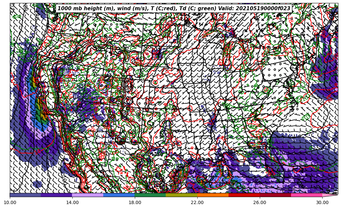Pick the light lavender 14–16 colorbar segment
This screenshot has height=208, width=341.
click(x=88, y=195)
